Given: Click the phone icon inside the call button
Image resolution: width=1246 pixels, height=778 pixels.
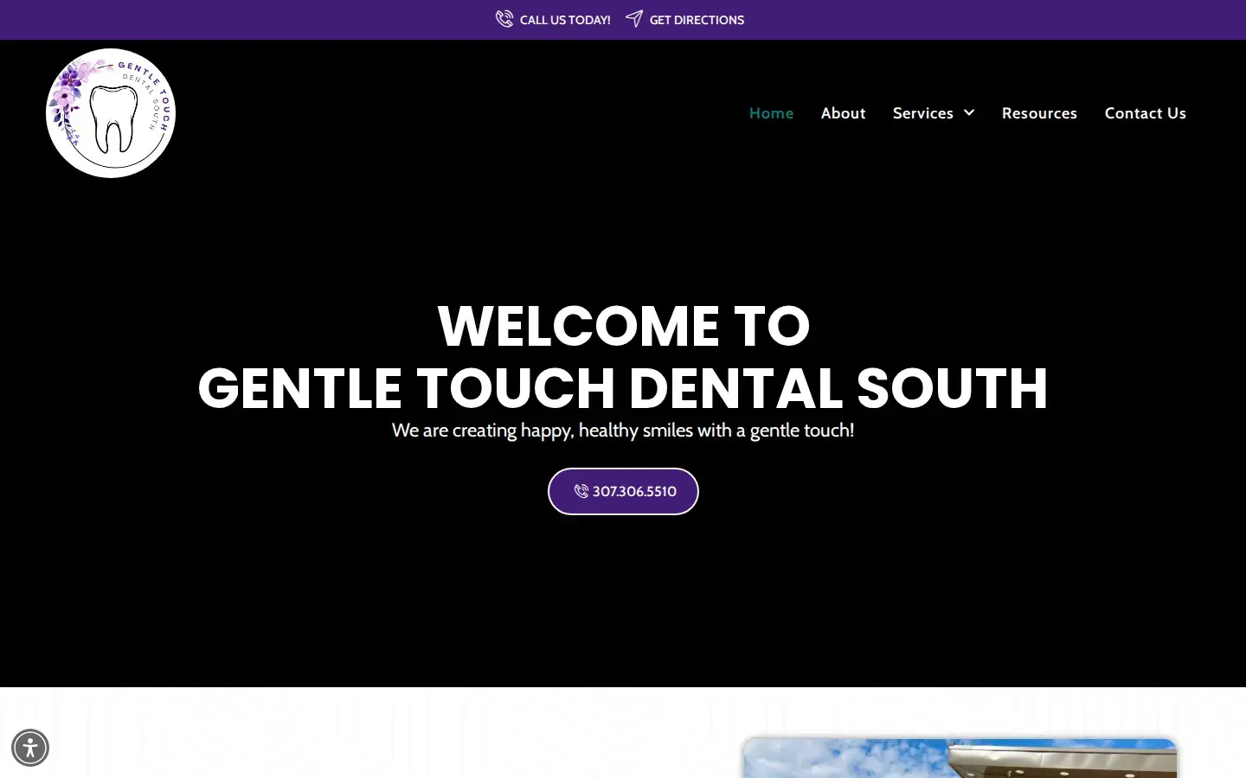Looking at the screenshot, I should coord(581,491).
